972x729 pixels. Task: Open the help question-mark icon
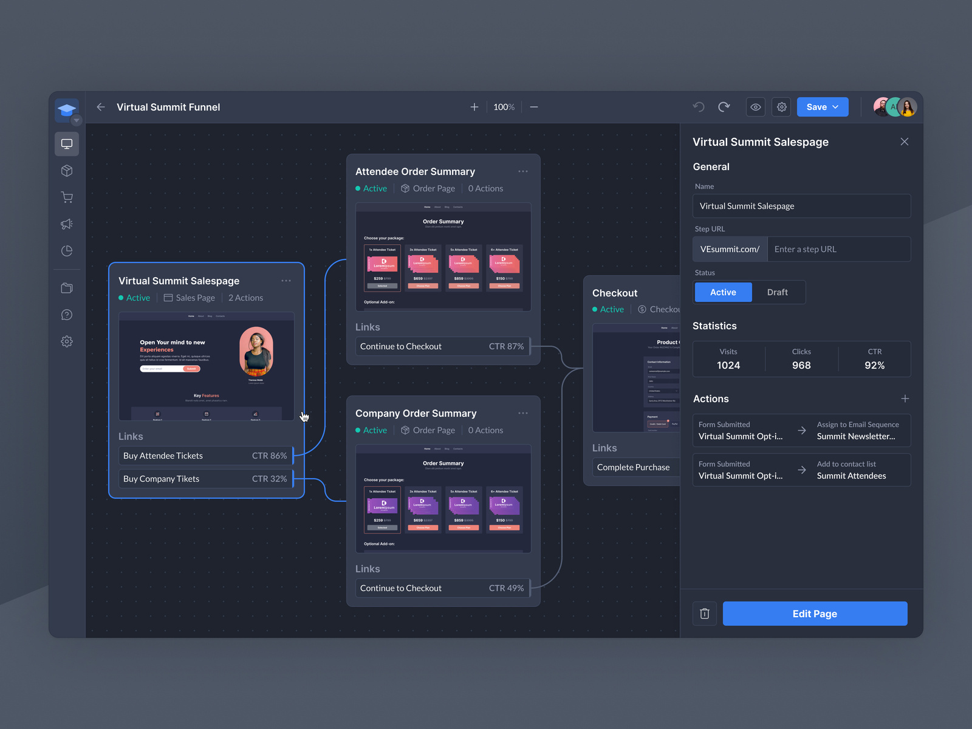pyautogui.click(x=66, y=314)
